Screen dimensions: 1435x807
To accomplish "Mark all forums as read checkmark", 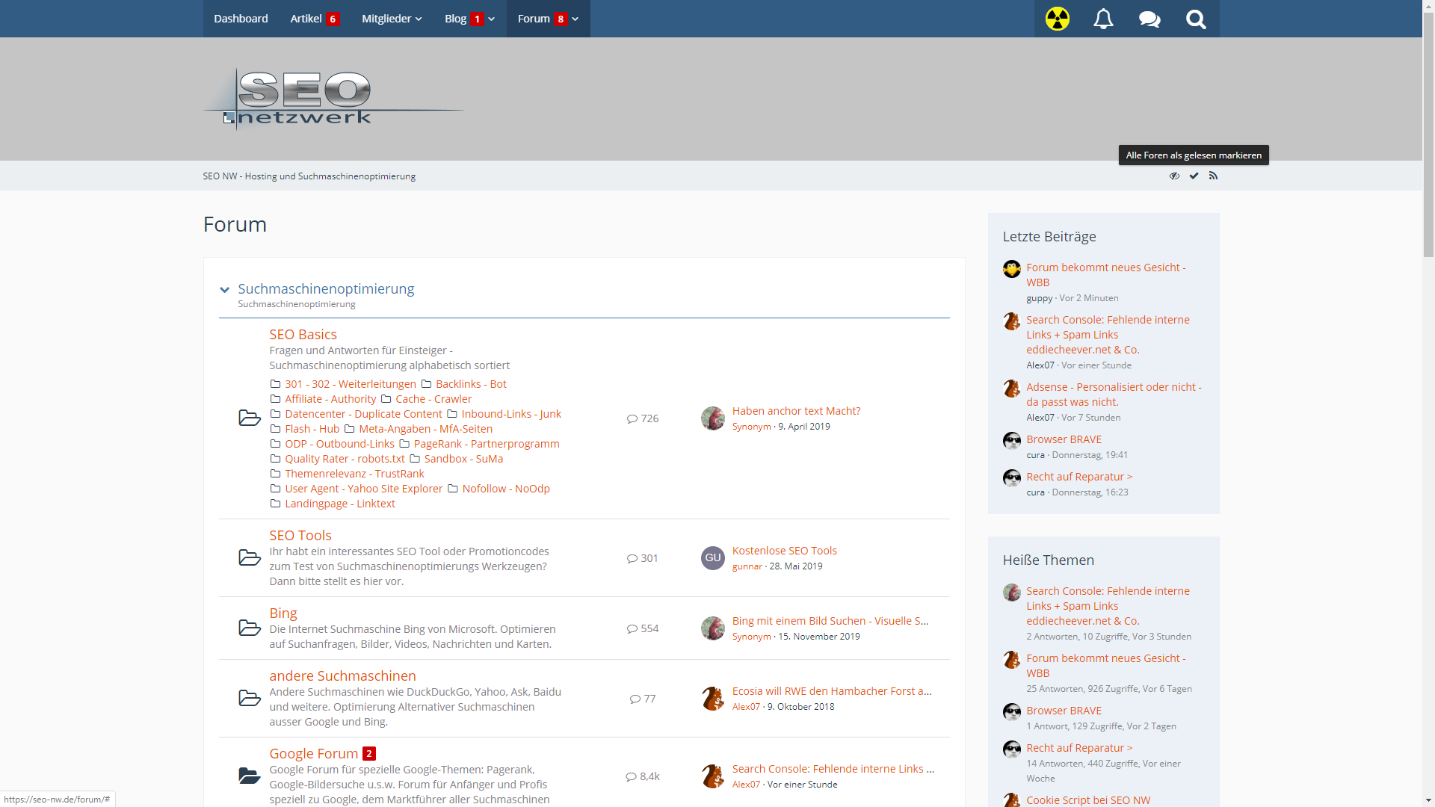I will pos(1194,176).
